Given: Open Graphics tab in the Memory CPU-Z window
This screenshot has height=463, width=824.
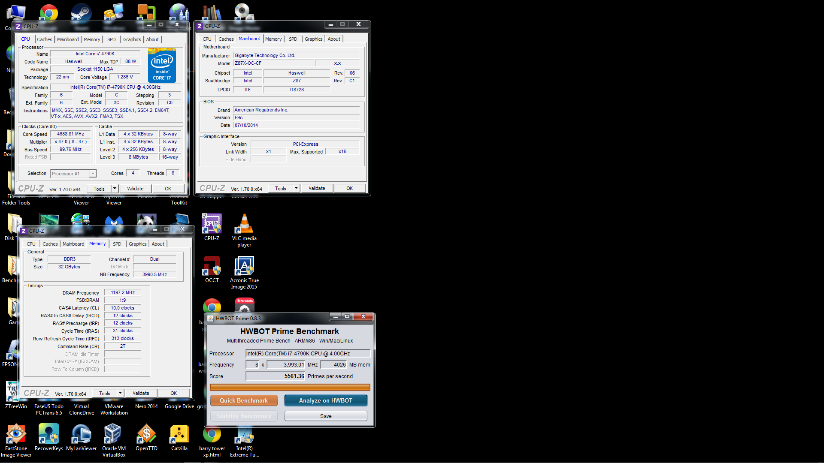Looking at the screenshot, I should [138, 244].
